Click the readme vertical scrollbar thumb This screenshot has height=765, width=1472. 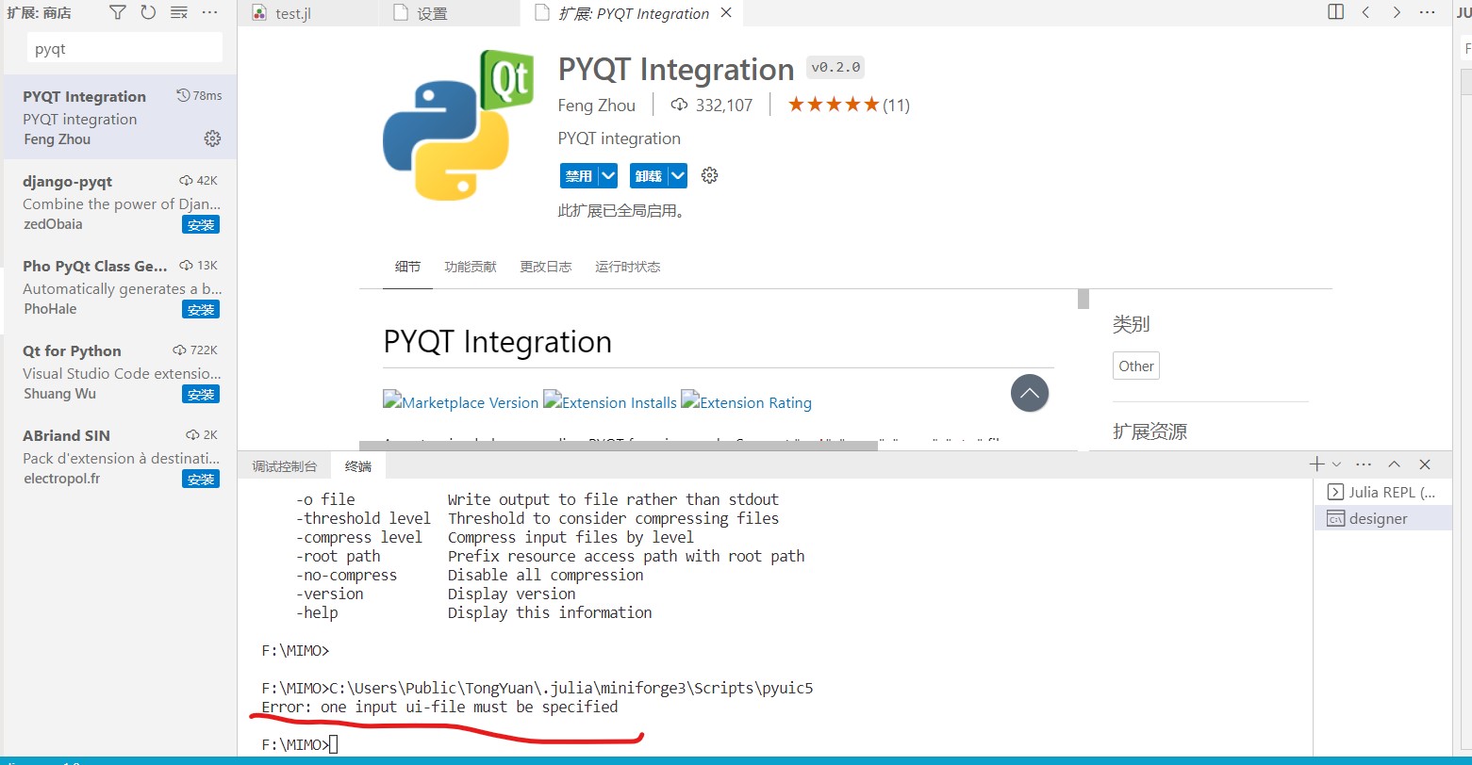1083,300
